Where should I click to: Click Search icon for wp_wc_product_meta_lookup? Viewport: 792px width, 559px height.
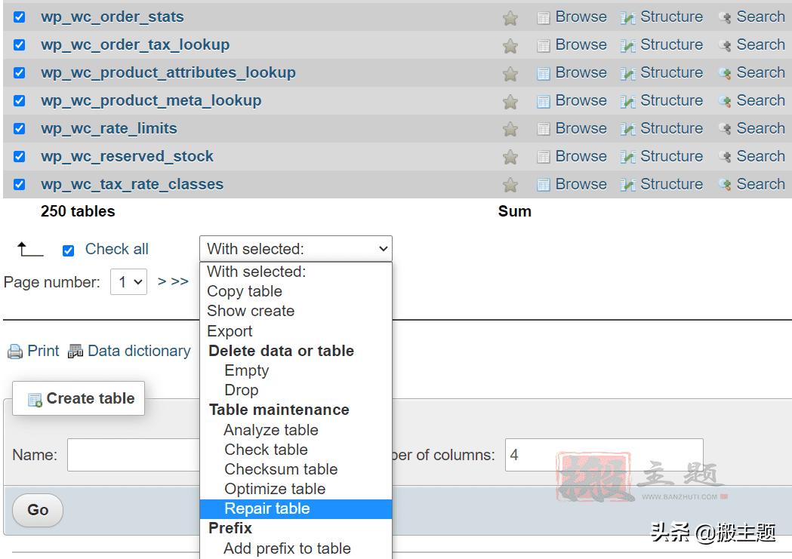pos(725,102)
